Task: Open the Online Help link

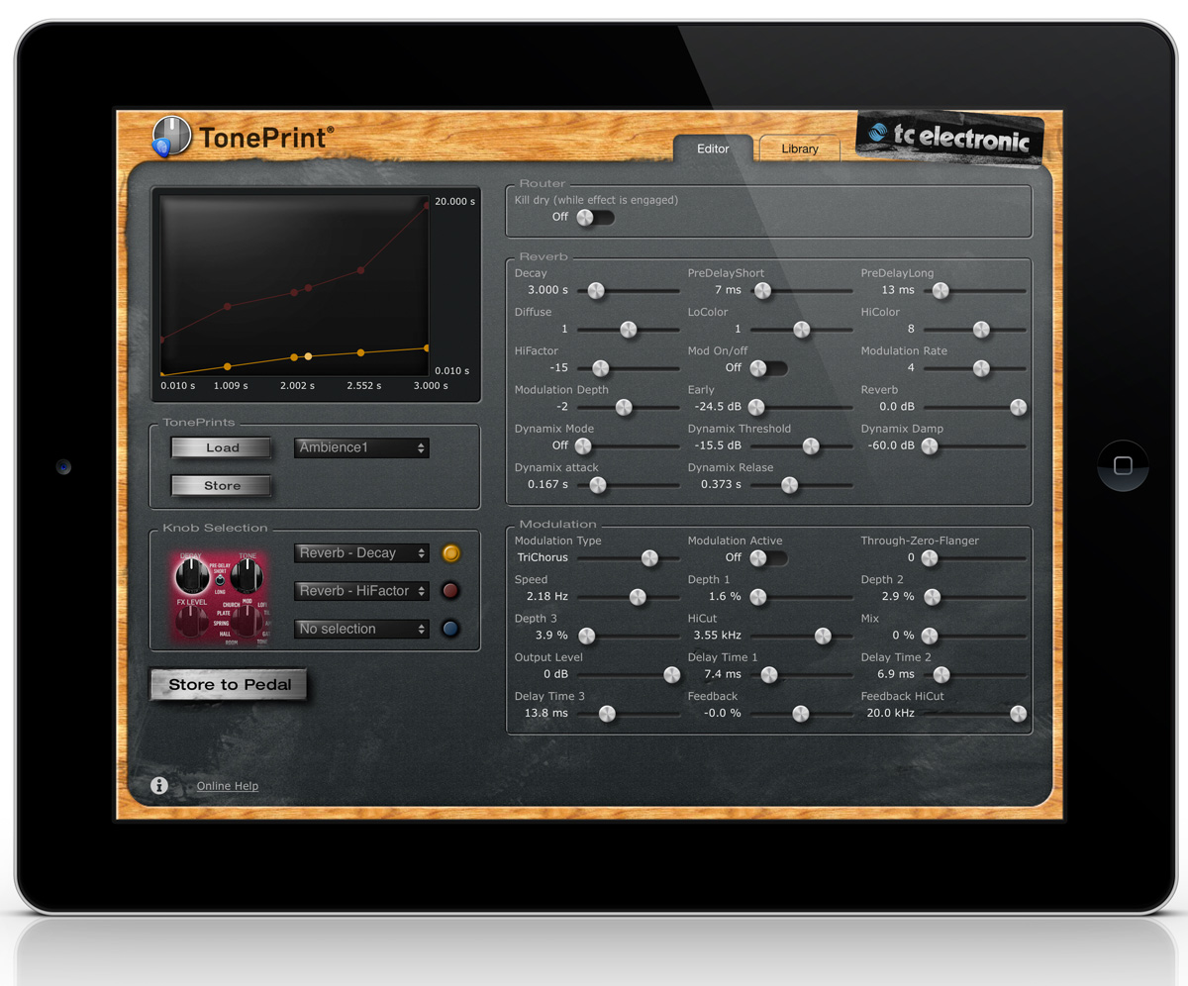Action: (x=228, y=786)
